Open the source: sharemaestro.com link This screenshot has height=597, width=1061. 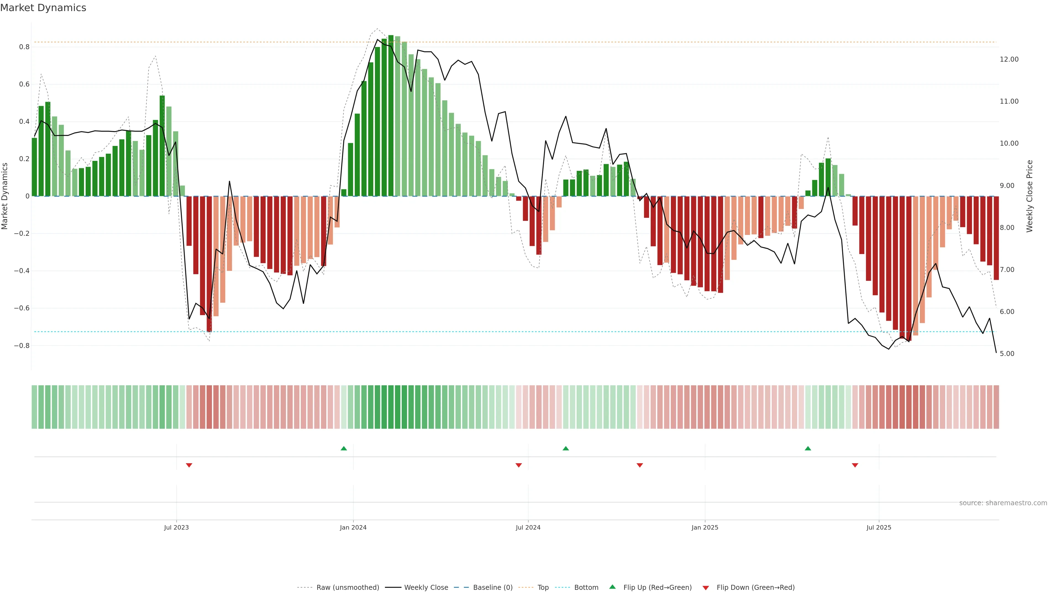click(x=1003, y=503)
